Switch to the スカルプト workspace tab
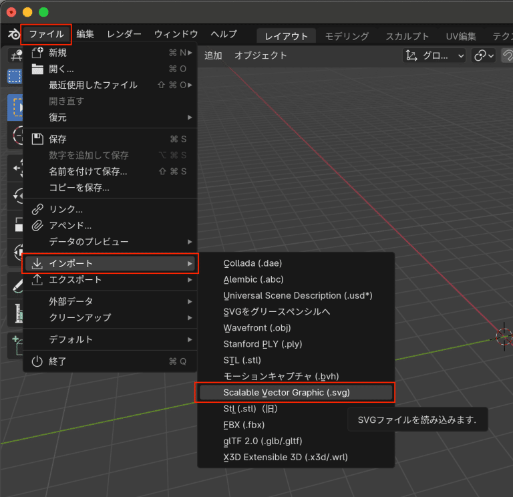 coord(407,36)
